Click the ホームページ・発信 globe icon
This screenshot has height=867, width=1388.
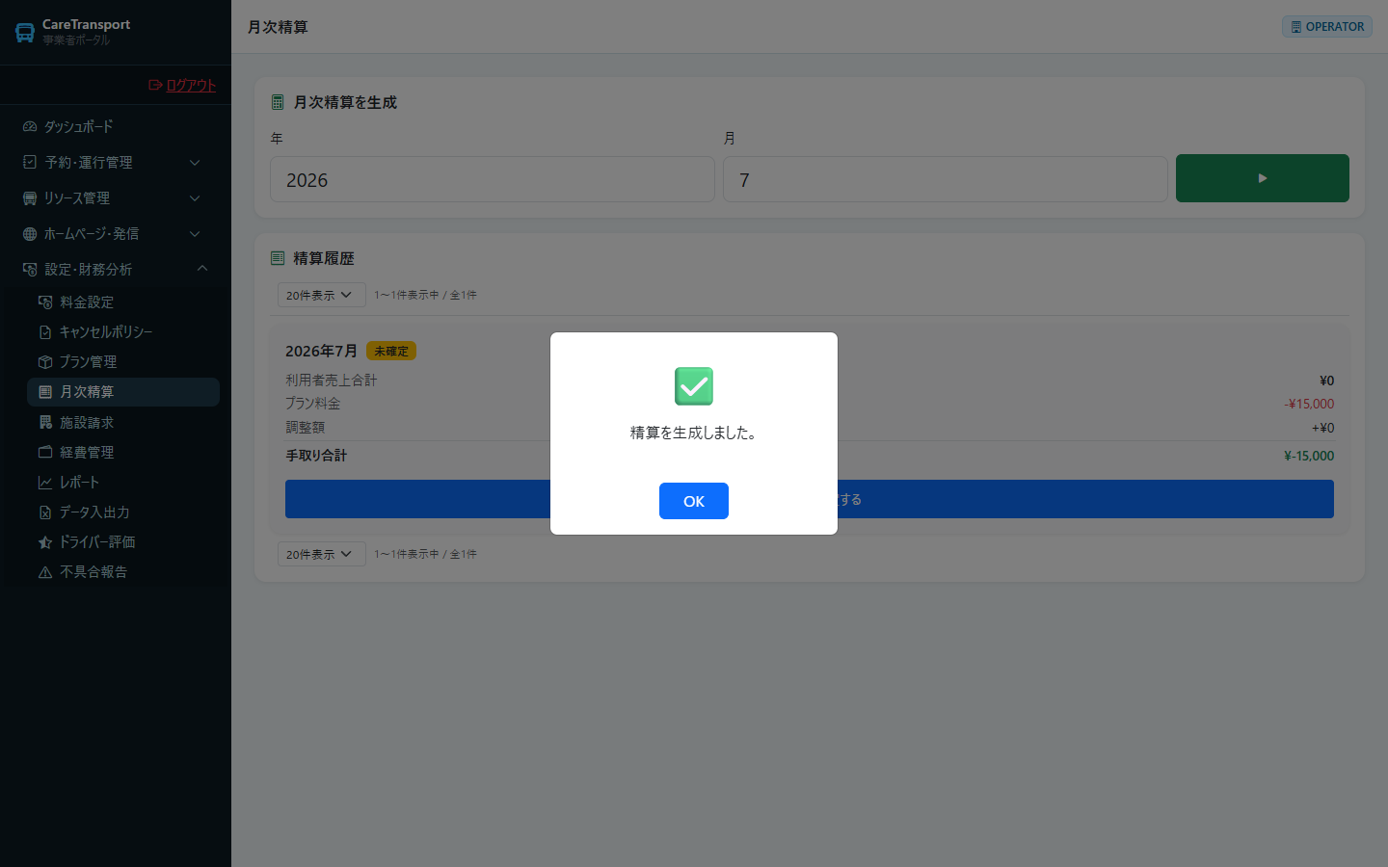(30, 233)
